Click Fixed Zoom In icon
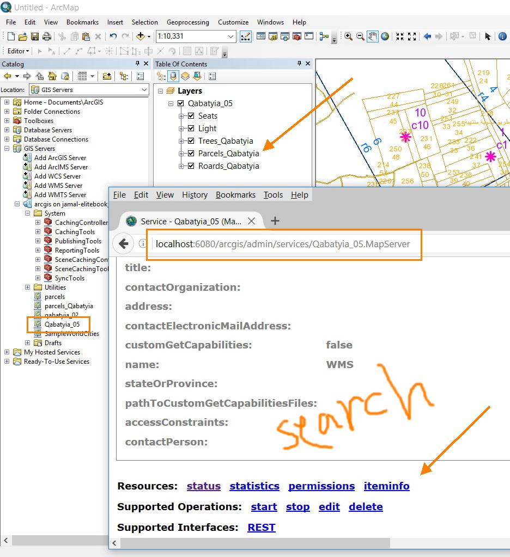510x557 pixels. click(400, 36)
